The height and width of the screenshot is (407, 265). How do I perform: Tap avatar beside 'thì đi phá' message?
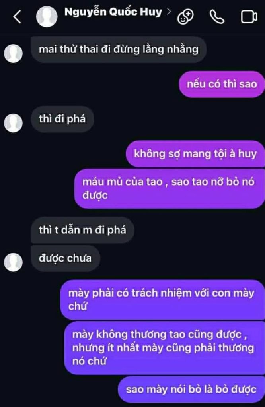pyautogui.click(x=13, y=123)
